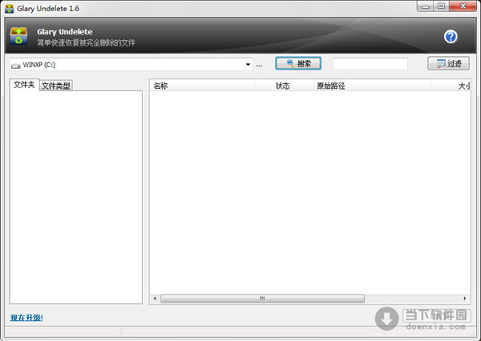The width and height of the screenshot is (481, 341).
Task: Minimize the Glary Undelete window
Action: click(x=425, y=6)
